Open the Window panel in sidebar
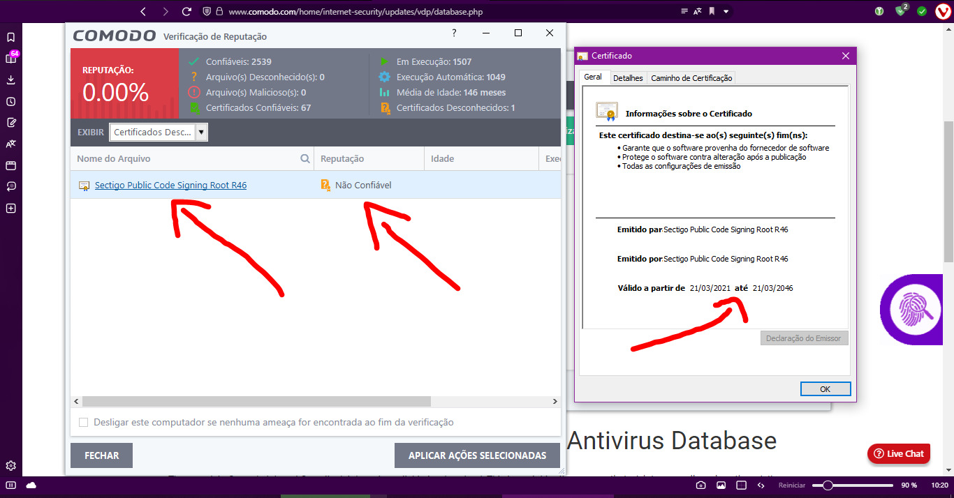This screenshot has width=954, height=498. [10, 165]
